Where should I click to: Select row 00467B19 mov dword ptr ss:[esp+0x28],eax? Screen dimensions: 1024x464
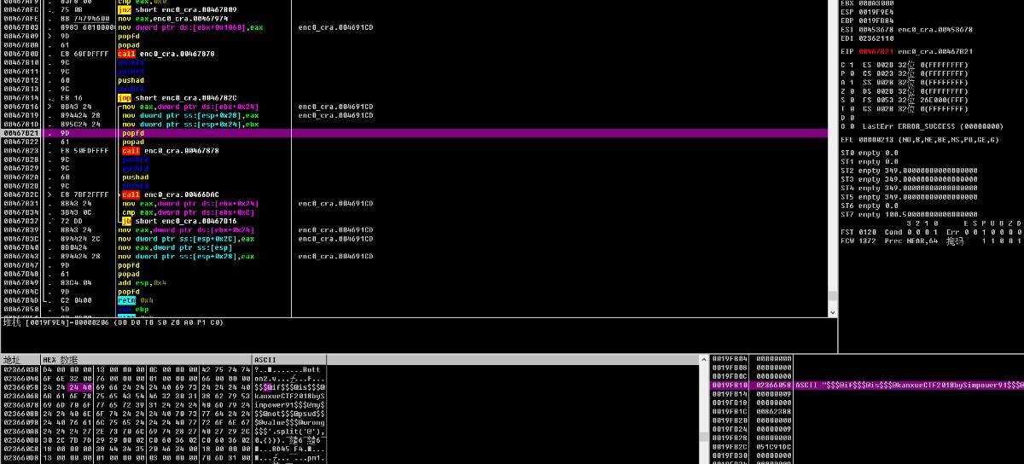415,115
